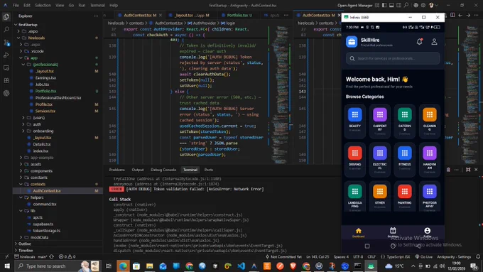Click Spaces: 4 indentation setting
Viewport: 483px width, 272px height.
341,256
